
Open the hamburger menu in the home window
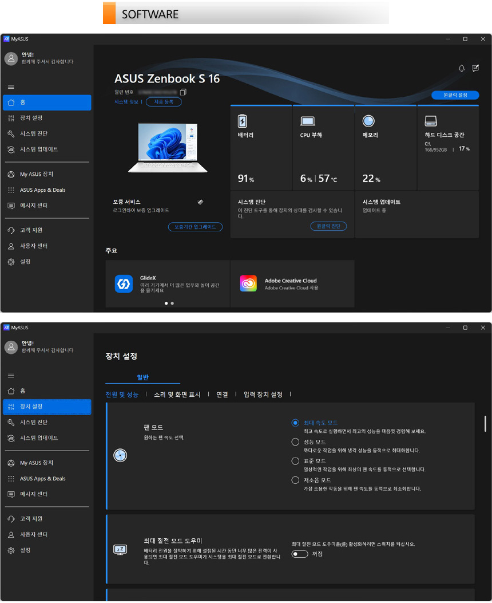click(11, 87)
